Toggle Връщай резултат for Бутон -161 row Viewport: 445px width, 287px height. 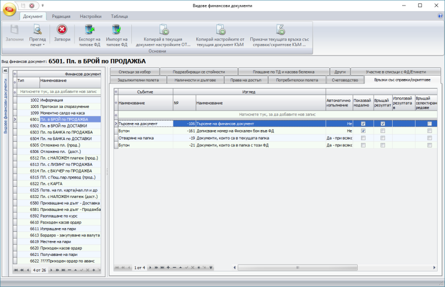[x=383, y=131]
